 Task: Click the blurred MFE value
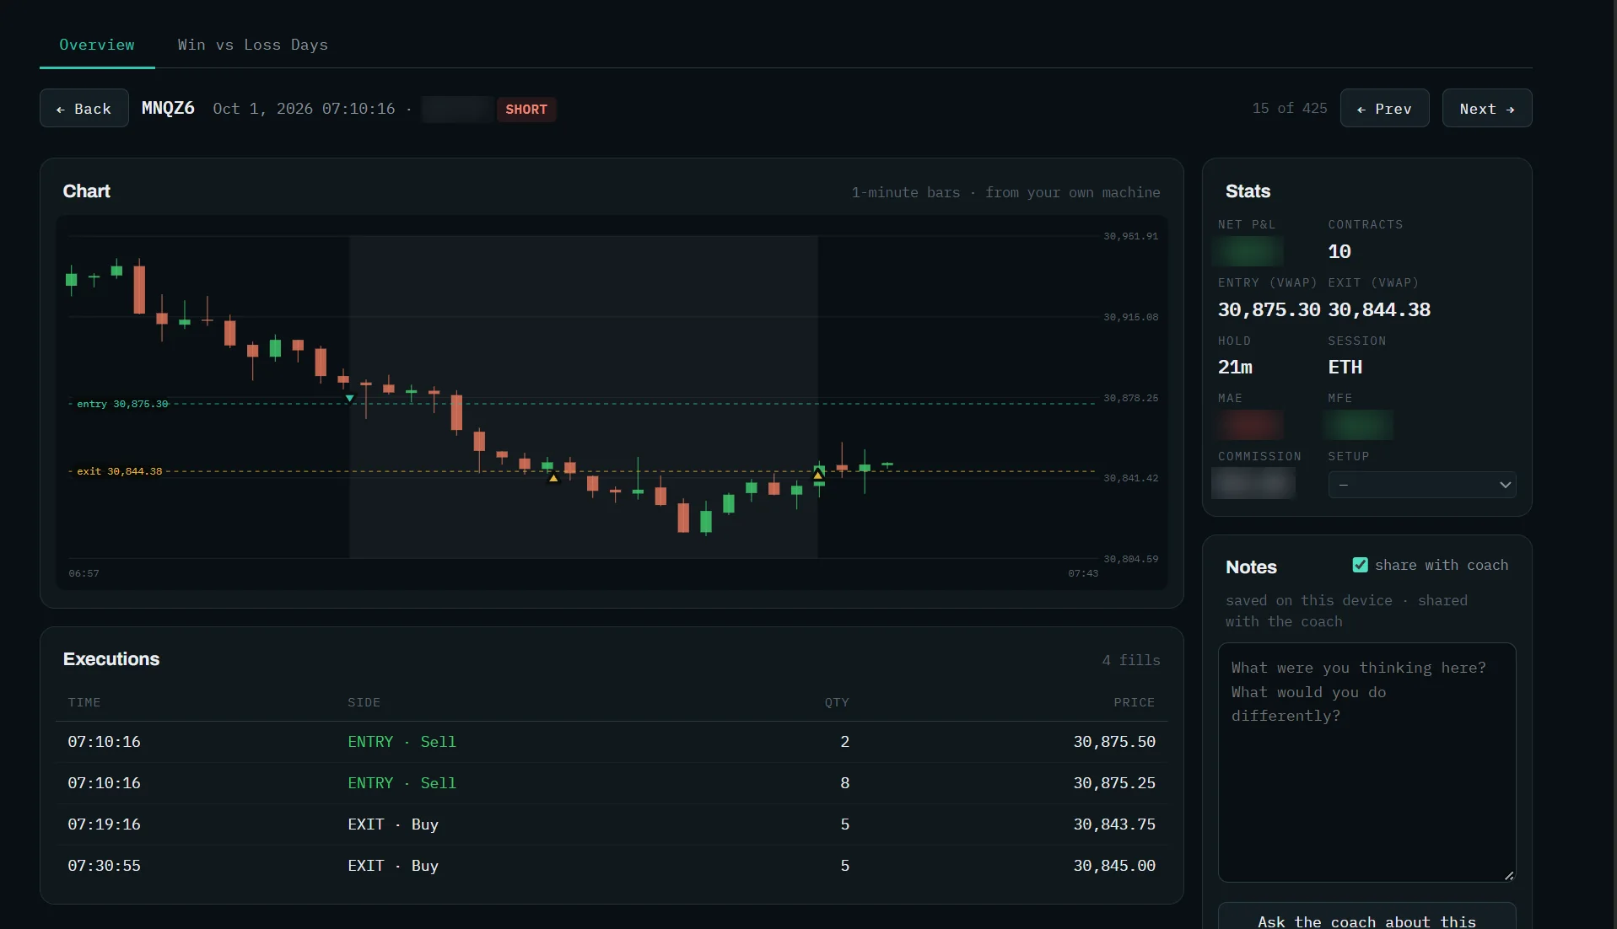coord(1358,425)
